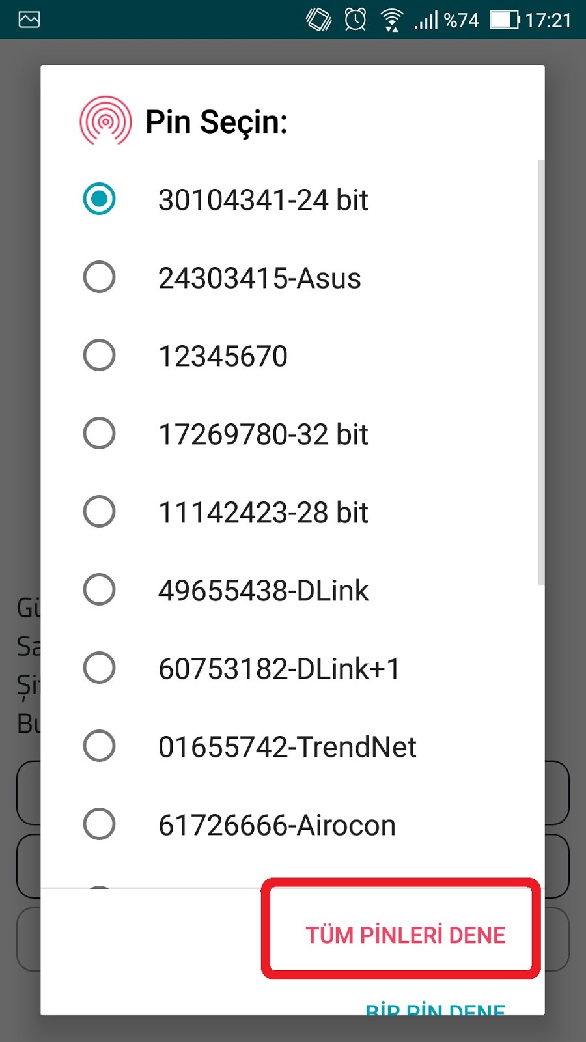Tap the image notification icon in status bar

[x=29, y=20]
